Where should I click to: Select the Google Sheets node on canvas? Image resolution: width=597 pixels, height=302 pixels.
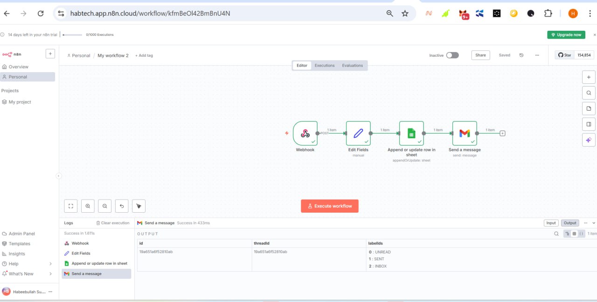tap(411, 134)
